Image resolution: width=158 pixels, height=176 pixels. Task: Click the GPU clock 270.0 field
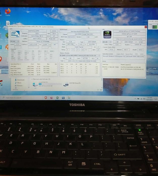pos(111,50)
